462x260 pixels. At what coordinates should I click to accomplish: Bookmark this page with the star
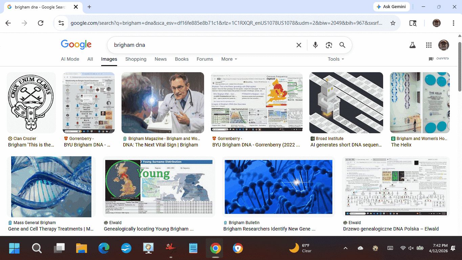coord(393,23)
